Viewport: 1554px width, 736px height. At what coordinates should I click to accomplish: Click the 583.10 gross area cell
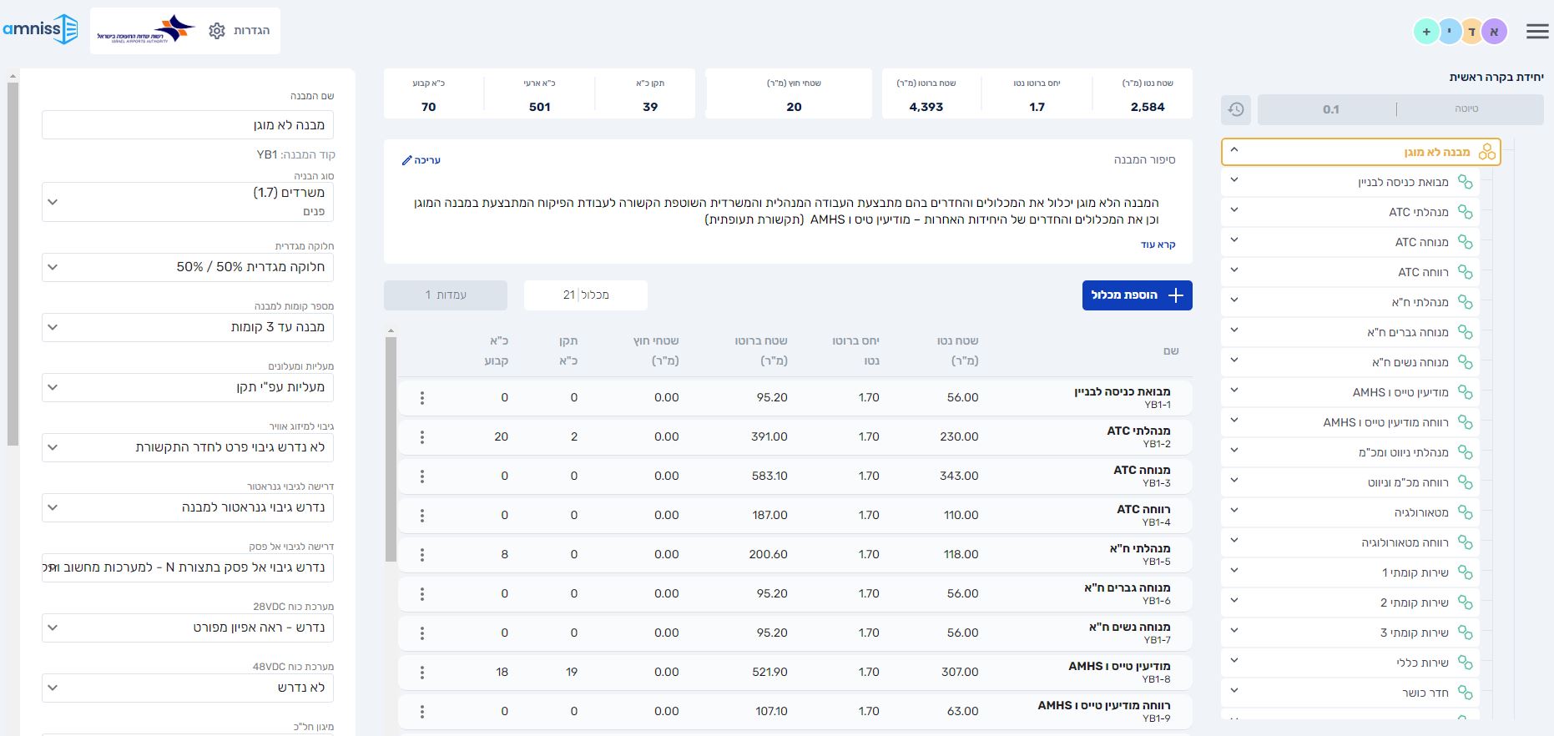pos(769,476)
